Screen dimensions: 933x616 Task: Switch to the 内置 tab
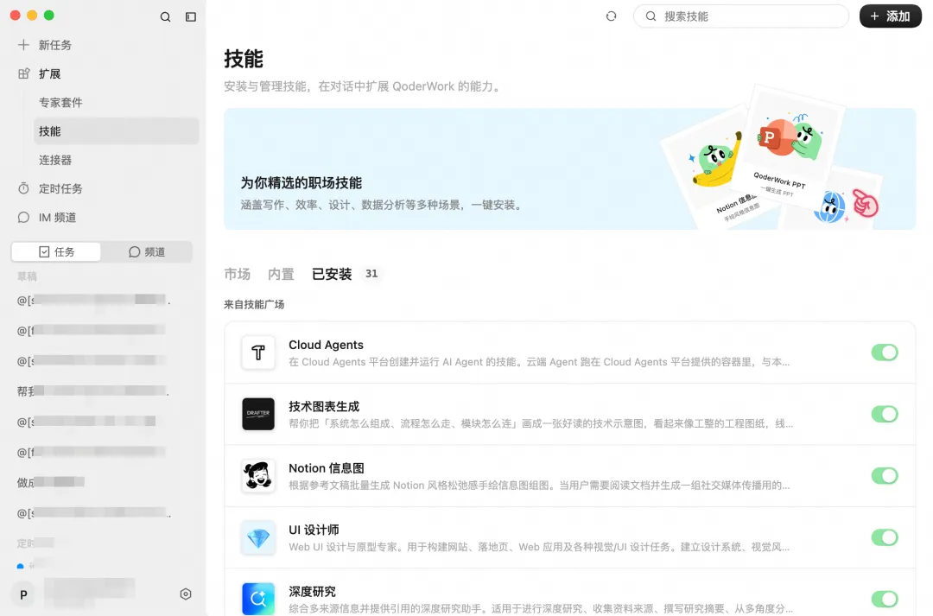tap(281, 274)
